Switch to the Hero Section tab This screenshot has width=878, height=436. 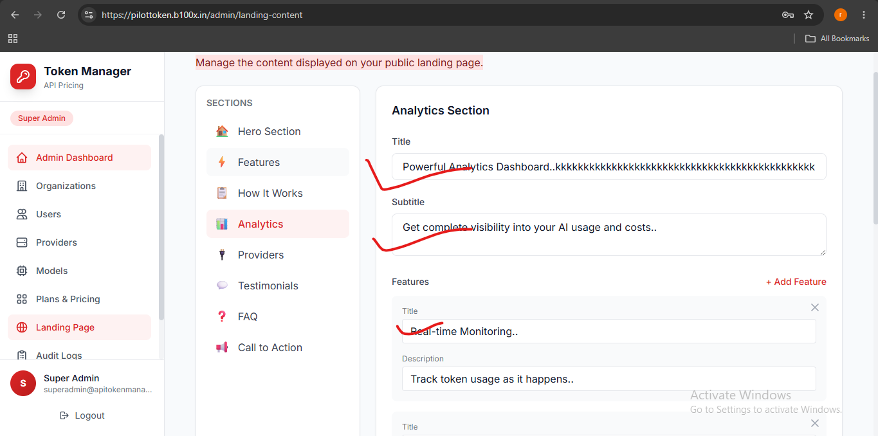tap(278, 131)
